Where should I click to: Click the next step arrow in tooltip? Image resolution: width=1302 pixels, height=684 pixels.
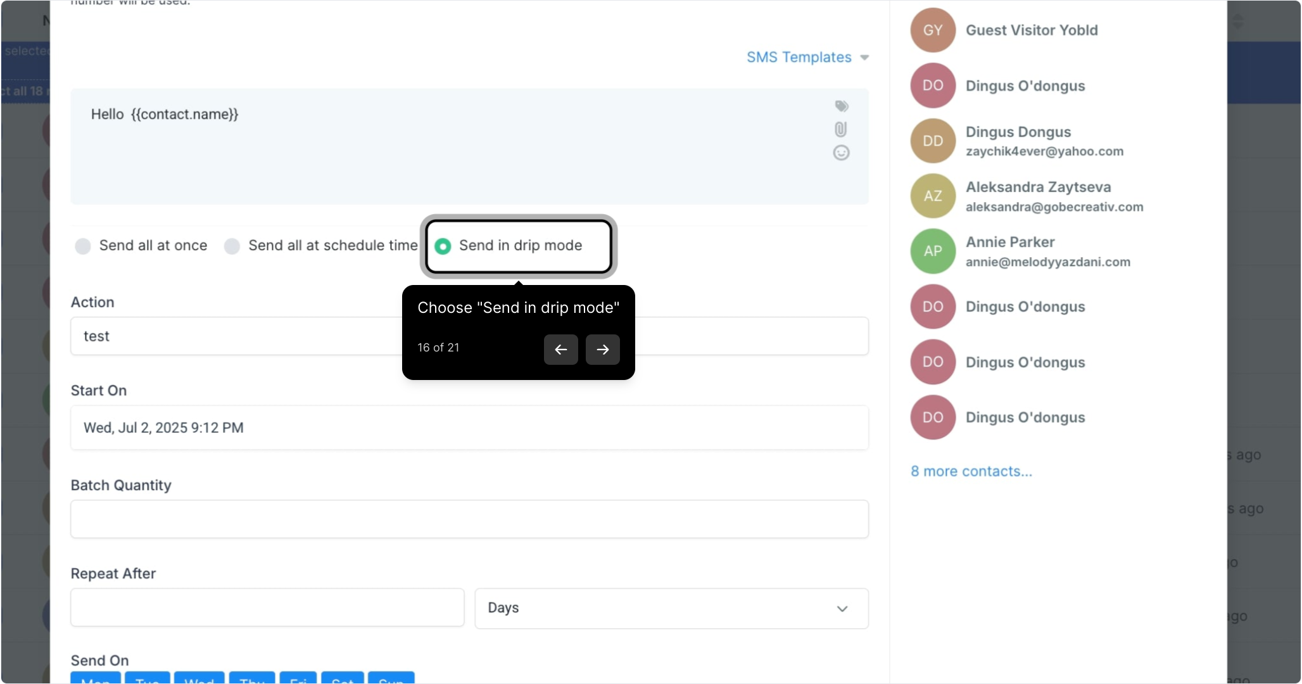602,350
